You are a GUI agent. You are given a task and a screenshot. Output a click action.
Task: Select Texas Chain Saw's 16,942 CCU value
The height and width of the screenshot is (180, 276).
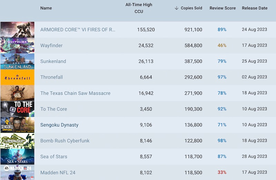click(146, 93)
